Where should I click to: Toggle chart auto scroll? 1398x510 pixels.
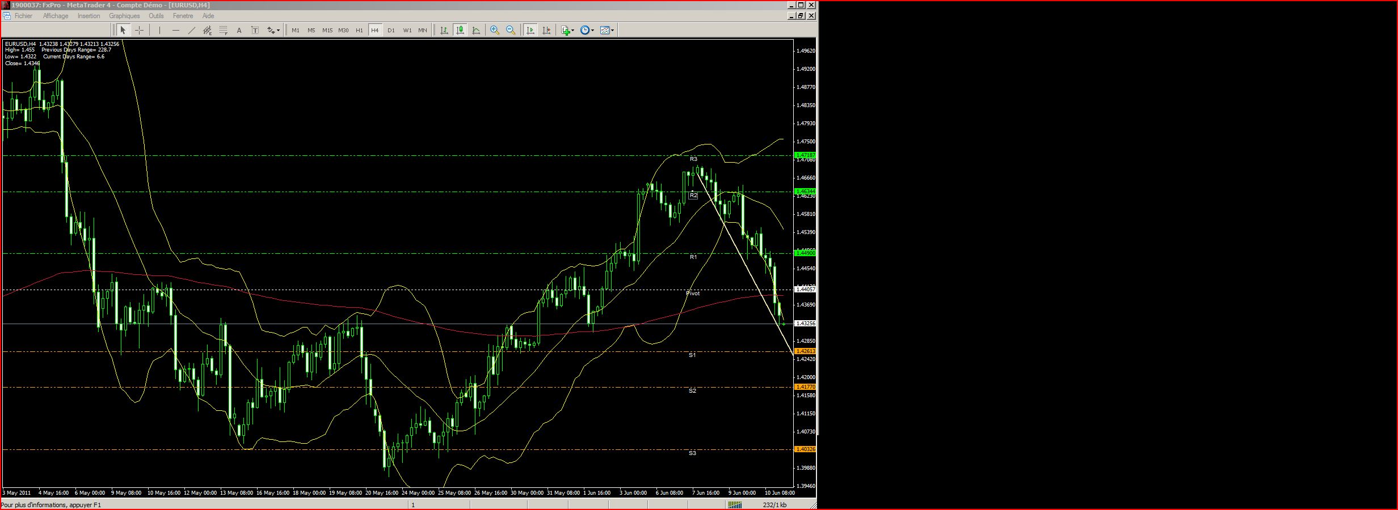[x=530, y=31]
